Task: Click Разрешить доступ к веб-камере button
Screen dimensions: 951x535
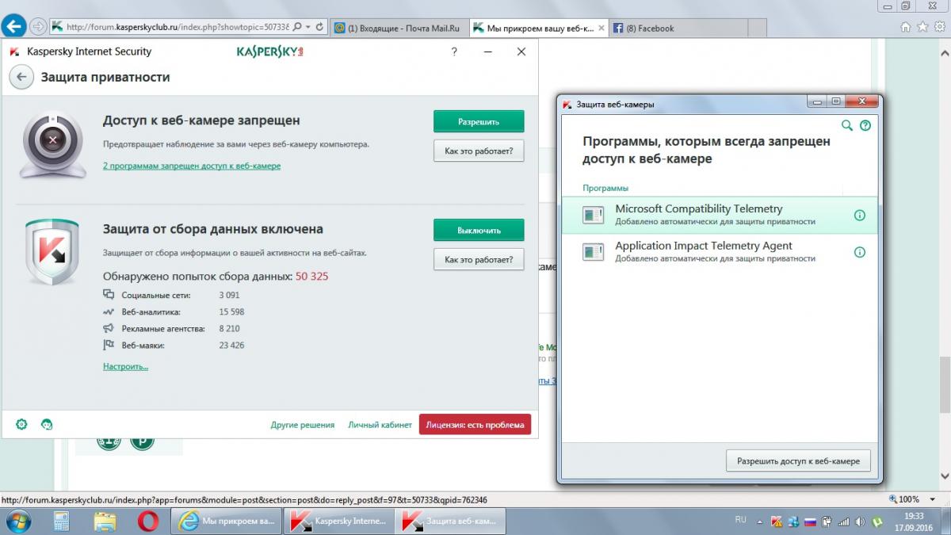Action: [798, 460]
